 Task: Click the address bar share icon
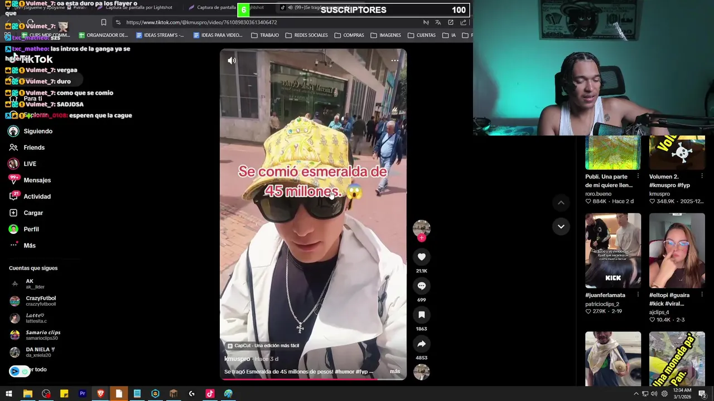[x=463, y=22]
